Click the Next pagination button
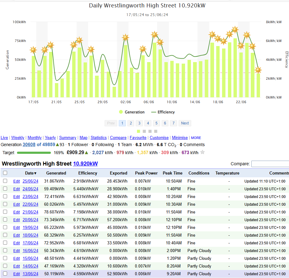 (x=185, y=123)
